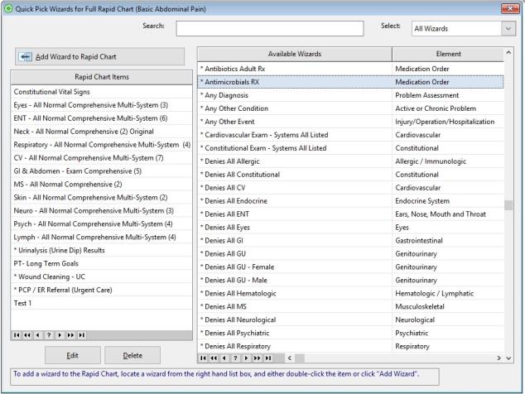Click the wizard list horizontal scroll right arrow

[499, 358]
